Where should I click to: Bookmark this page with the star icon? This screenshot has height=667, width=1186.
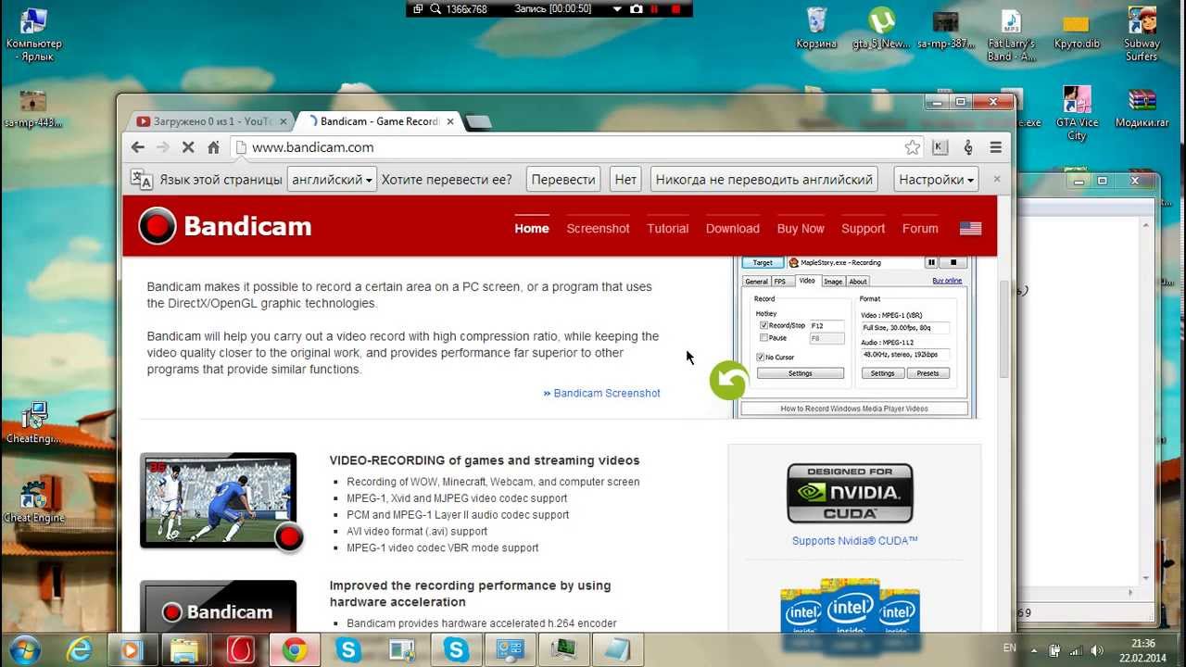913,147
